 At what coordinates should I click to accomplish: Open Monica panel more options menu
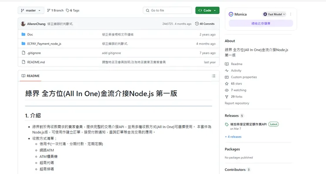coord(290,14)
